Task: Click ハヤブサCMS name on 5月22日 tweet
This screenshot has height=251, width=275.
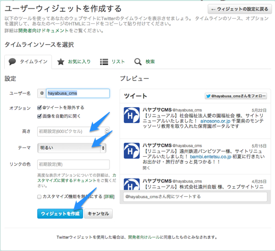Action: tap(157, 110)
